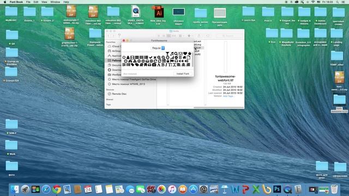Open QuickTime Player from the Dock
This screenshot has width=349, height=196.
pyautogui.click(x=287, y=189)
